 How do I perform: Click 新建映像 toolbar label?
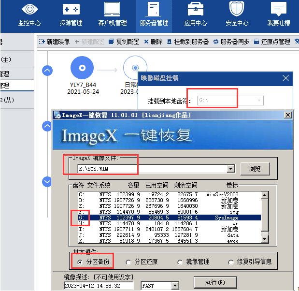tap(58, 42)
